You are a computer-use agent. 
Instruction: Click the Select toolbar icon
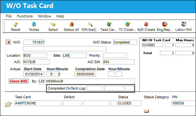click(x=53, y=24)
